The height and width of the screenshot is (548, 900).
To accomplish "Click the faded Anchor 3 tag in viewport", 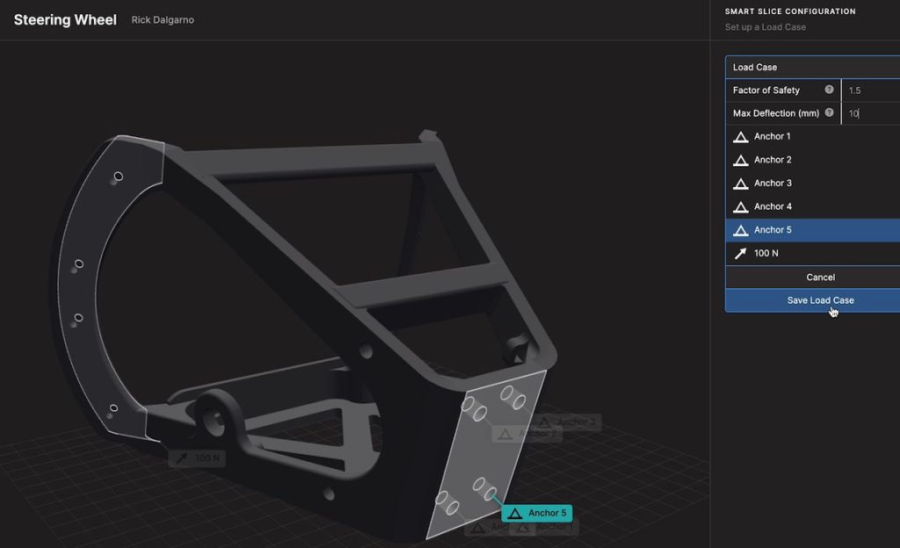I will (567, 422).
